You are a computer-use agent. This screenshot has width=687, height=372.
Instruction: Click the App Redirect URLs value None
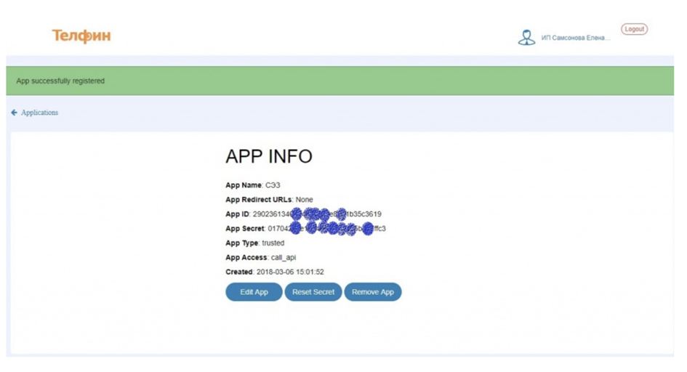coord(305,200)
